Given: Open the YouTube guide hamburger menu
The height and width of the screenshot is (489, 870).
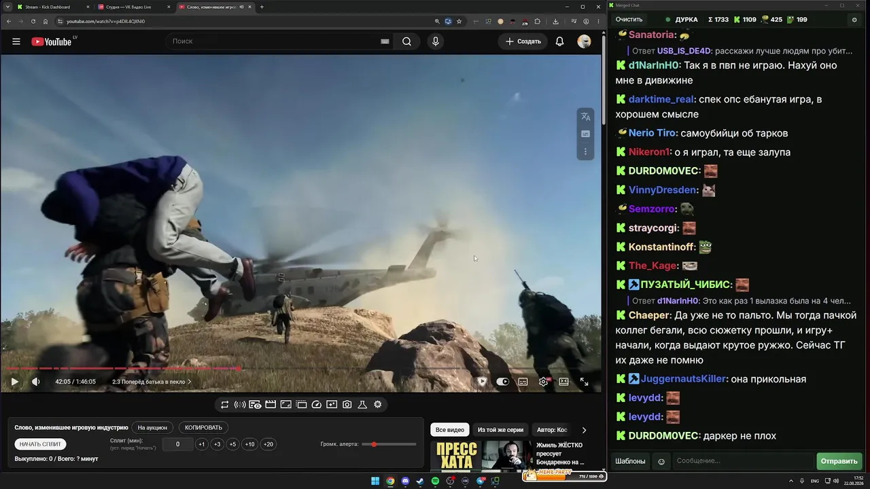Looking at the screenshot, I should tap(16, 41).
